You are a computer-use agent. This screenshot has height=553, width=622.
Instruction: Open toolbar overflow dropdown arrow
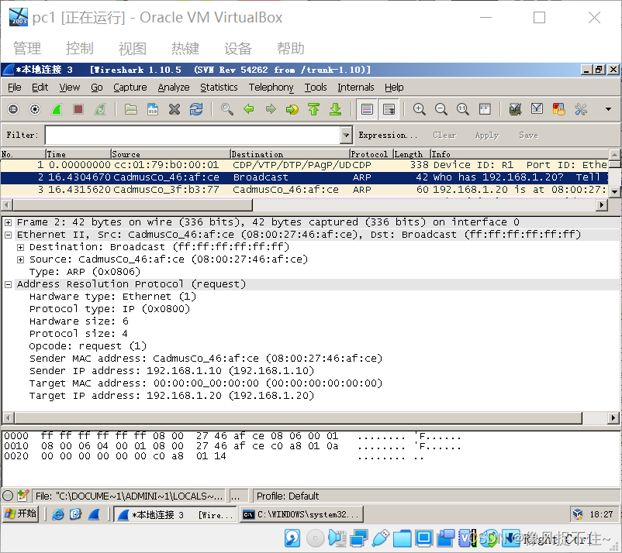point(608,109)
